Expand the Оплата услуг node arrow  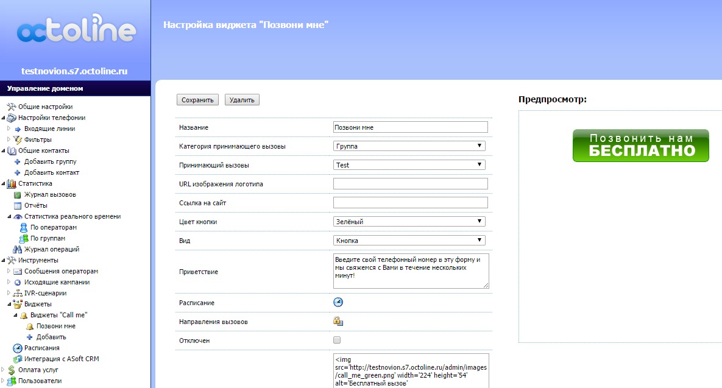[3, 370]
